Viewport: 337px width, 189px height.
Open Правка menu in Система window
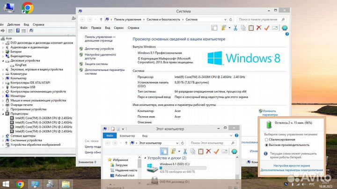96,28
